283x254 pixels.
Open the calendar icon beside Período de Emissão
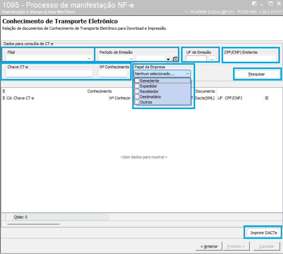tap(175, 59)
